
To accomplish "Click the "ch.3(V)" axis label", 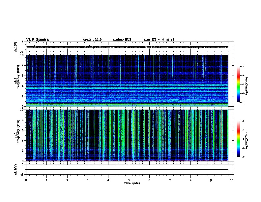I will (x=15, y=169).
